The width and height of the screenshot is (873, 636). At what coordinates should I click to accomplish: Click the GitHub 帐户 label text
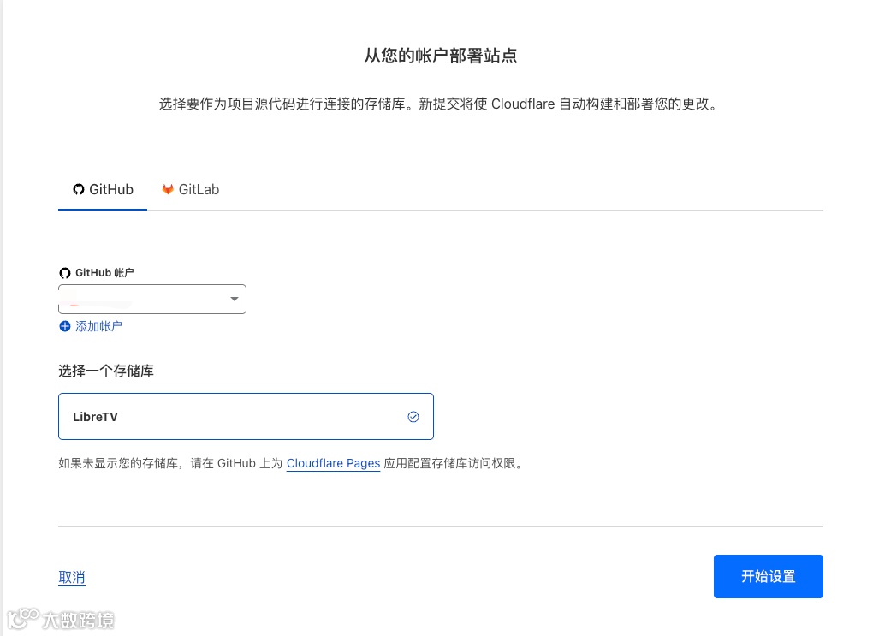coord(104,273)
